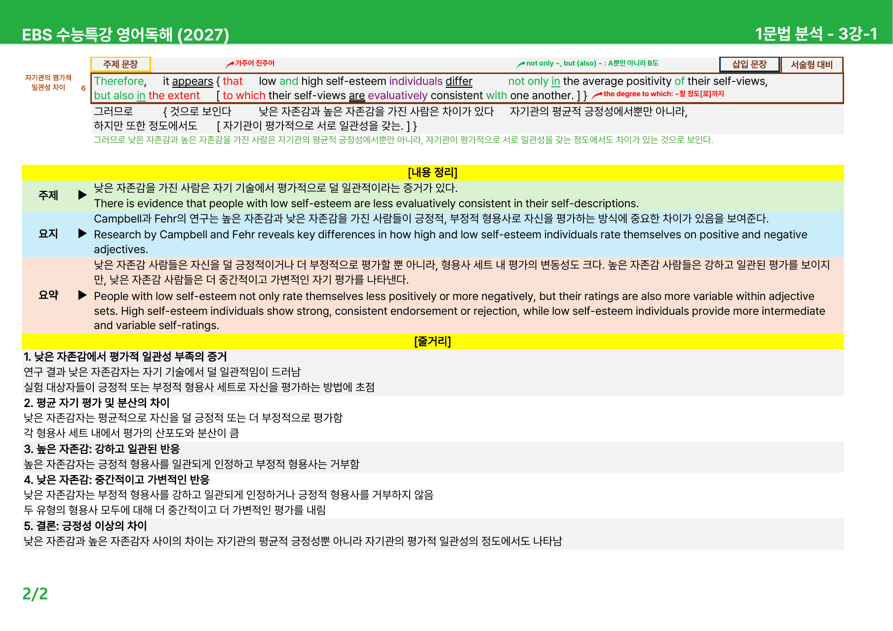Click the sentence number 6
The width and height of the screenshot is (893, 631).
[83, 88]
